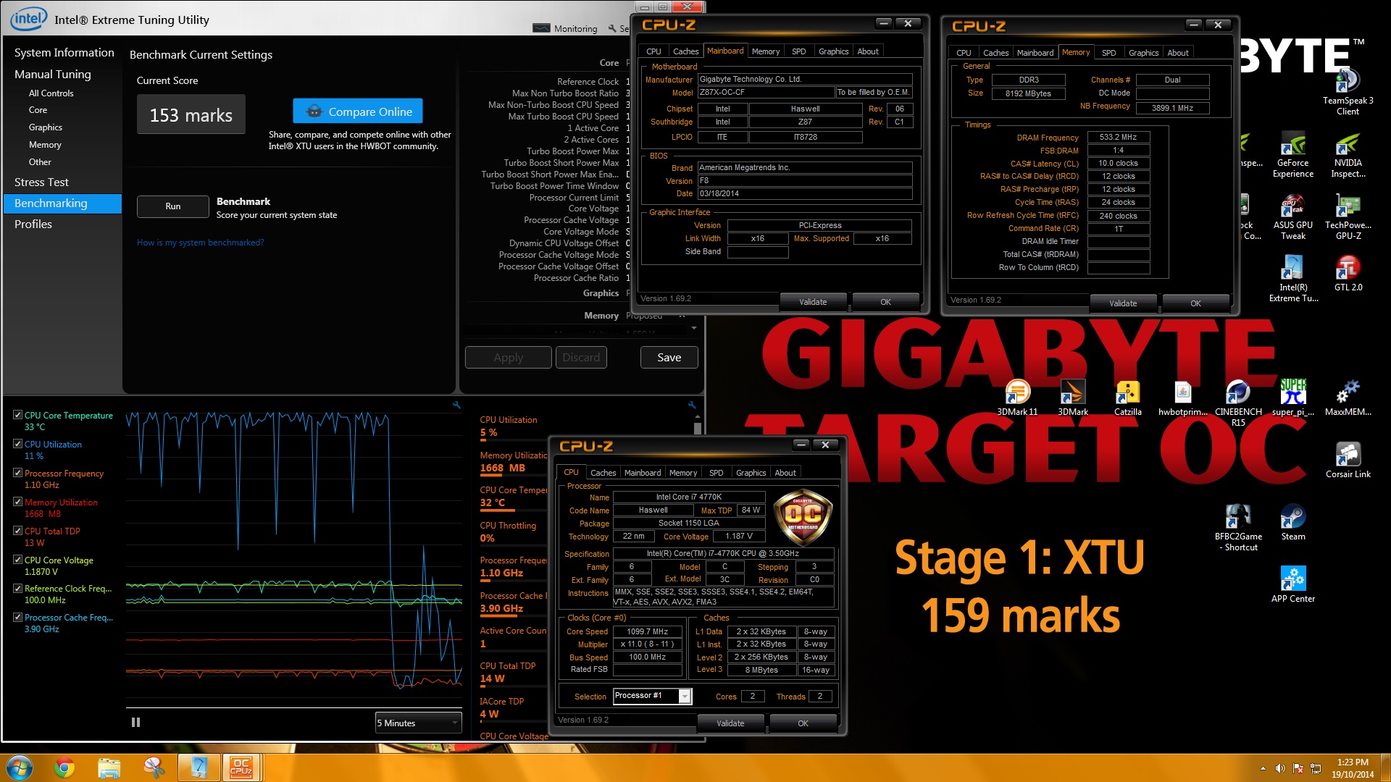Toggle the Processor Frequency checkbox
The height and width of the screenshot is (782, 1391).
(x=17, y=473)
